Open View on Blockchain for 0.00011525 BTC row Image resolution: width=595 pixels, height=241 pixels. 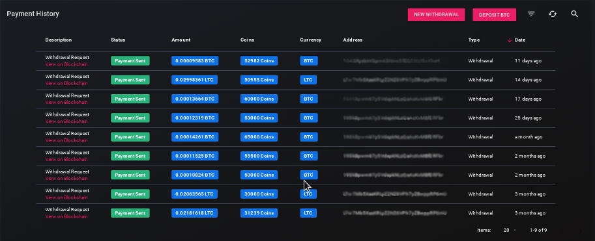66,159
